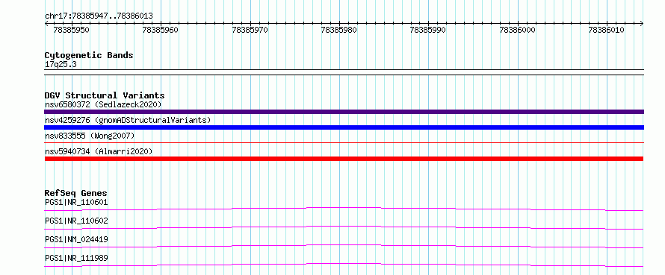The width and height of the screenshot is (665, 275).
Task: Click the 17q25.3 cytogenetic band line
Action: 344,72
